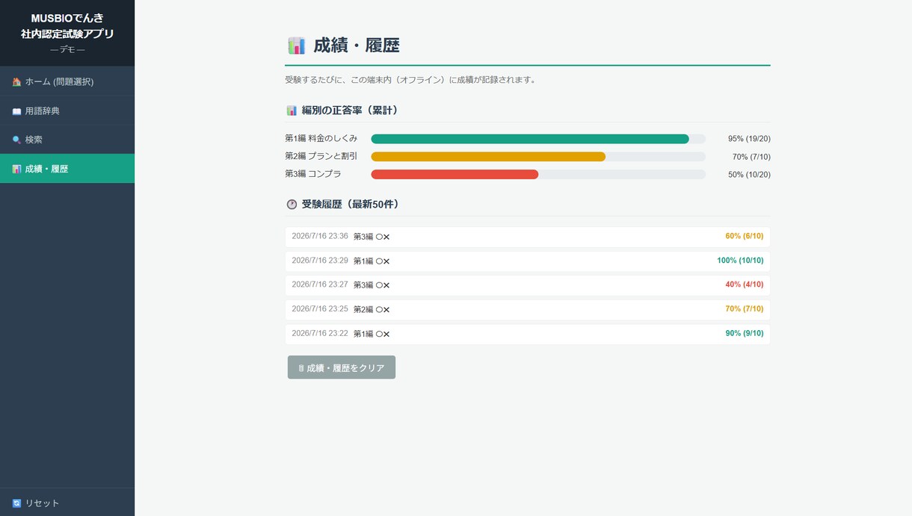Open ホーム (問題選択) menu item
912x516 pixels.
click(67, 81)
